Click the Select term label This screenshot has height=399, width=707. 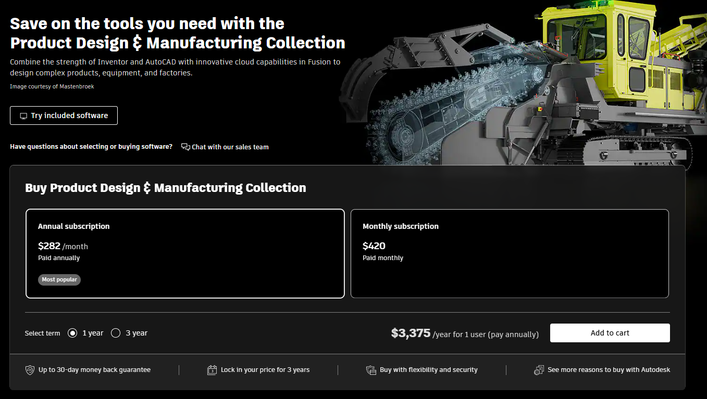pyautogui.click(x=43, y=333)
